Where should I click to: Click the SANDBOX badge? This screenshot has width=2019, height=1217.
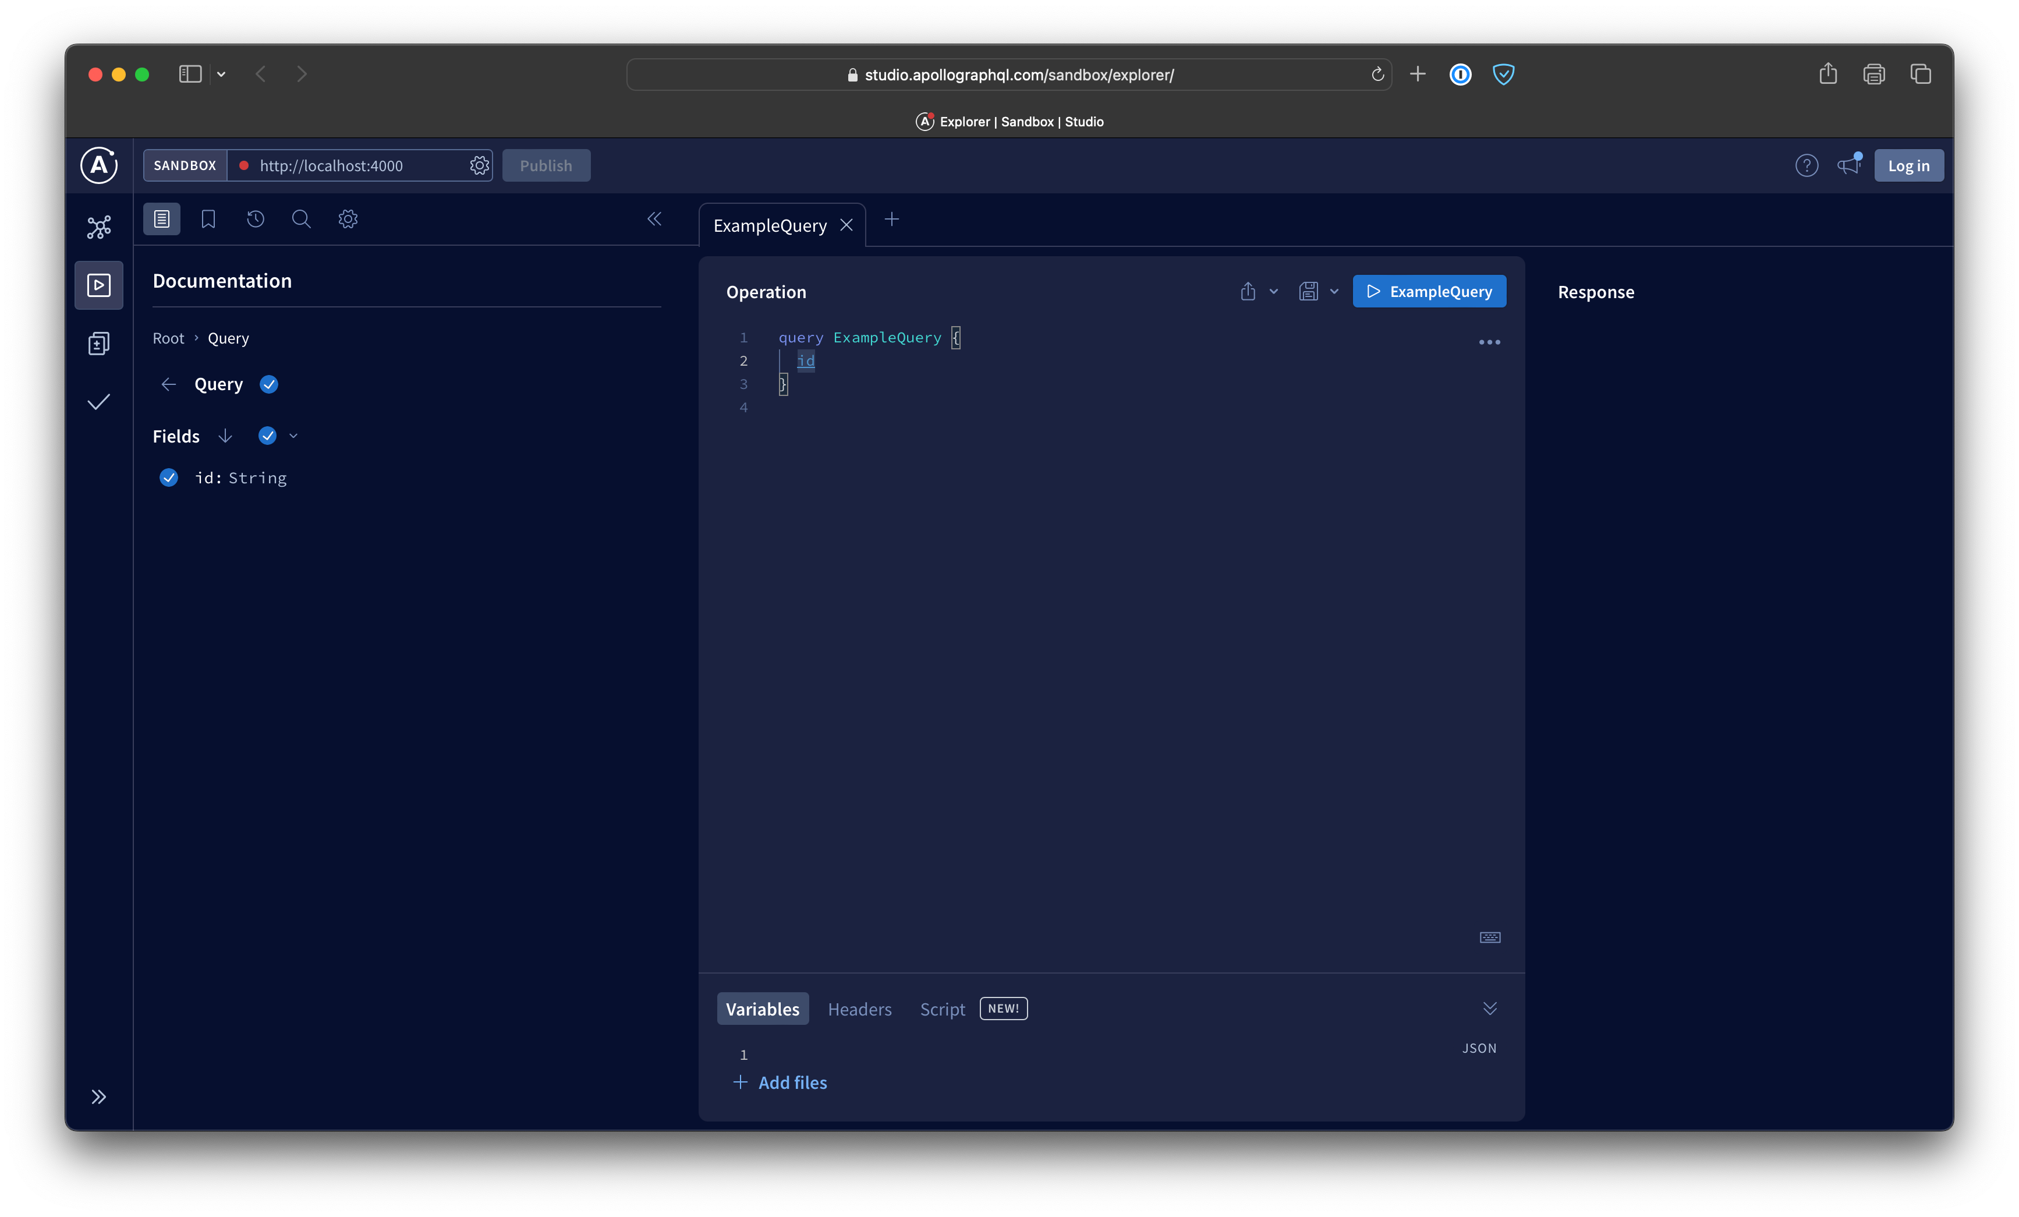point(185,165)
